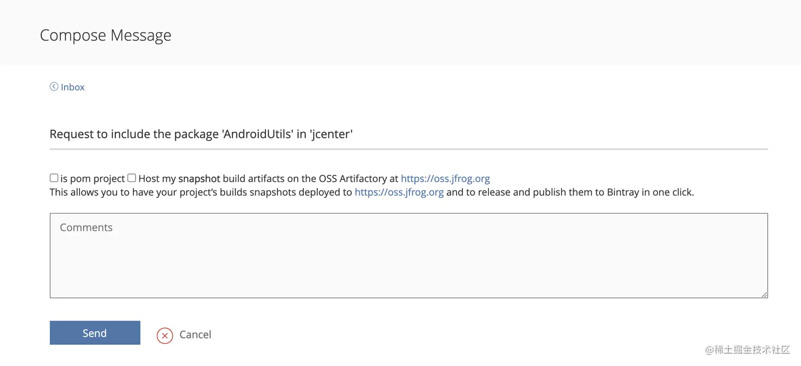
Task: Enable the 'is pom project' checkbox
Action: (54, 178)
